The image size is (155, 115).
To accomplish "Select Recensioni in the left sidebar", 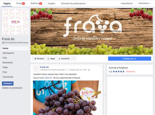I will pos(8,63).
